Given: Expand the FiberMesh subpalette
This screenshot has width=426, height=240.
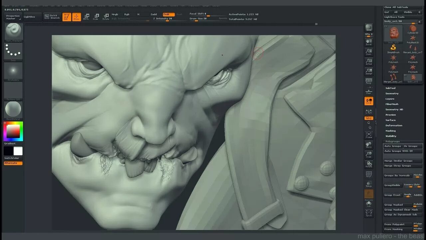Looking at the screenshot, I should pos(392,104).
